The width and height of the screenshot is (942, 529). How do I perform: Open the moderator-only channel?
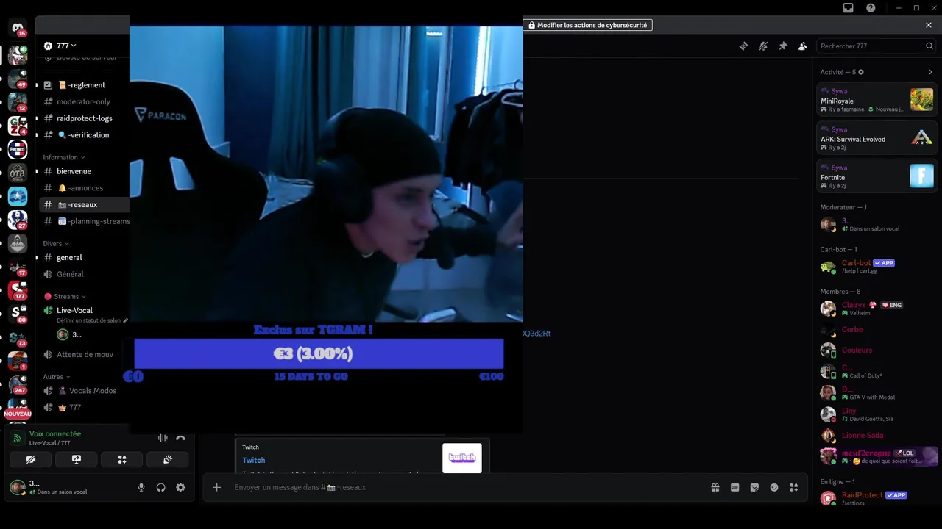(x=84, y=101)
